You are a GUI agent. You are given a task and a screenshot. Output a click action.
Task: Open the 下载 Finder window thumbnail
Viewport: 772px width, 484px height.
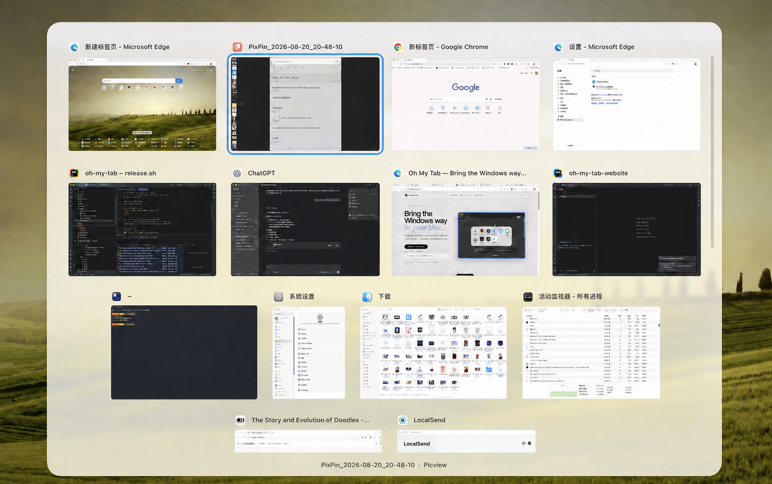[433, 352]
